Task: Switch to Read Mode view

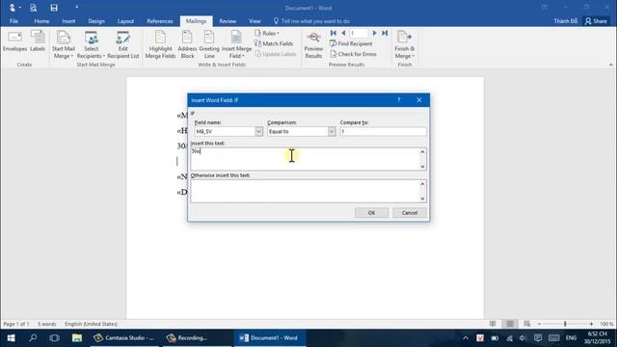Action: [x=493, y=324]
